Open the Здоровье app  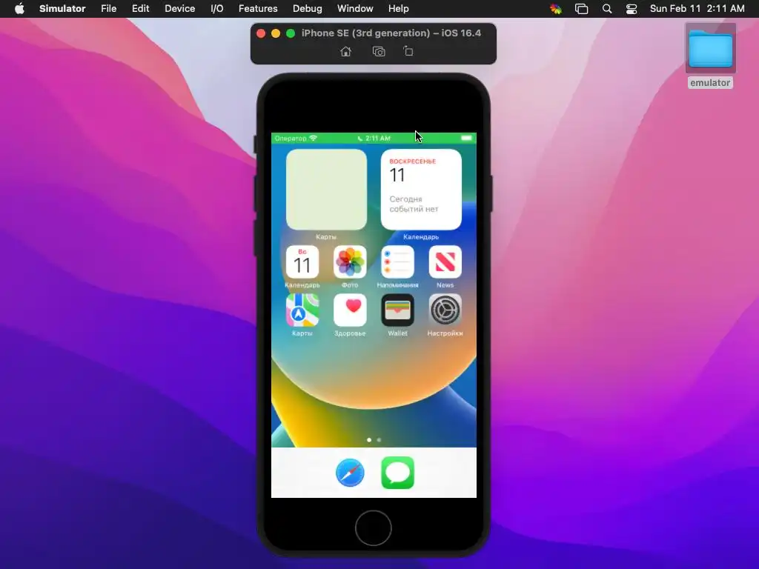(350, 310)
